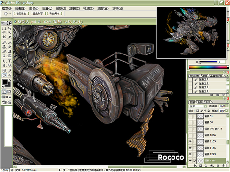Switch to Quick Mask mode
Screen dimensions: 230x172
coord(9,92)
